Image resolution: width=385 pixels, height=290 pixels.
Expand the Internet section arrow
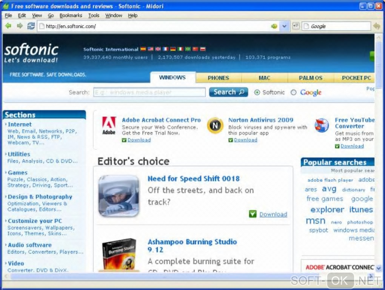pos(6,124)
